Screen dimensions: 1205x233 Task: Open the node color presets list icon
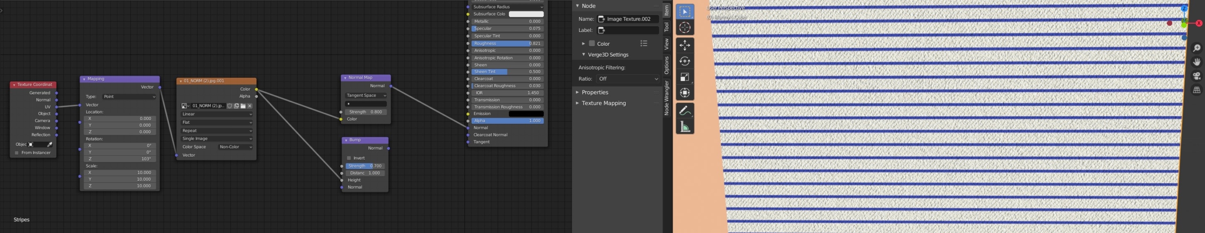[644, 43]
